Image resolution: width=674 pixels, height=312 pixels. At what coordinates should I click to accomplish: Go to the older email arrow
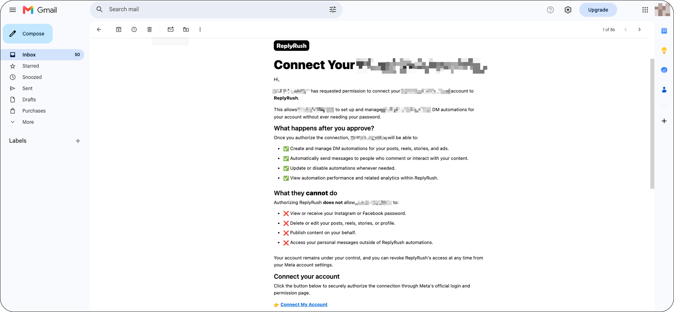coord(640,29)
